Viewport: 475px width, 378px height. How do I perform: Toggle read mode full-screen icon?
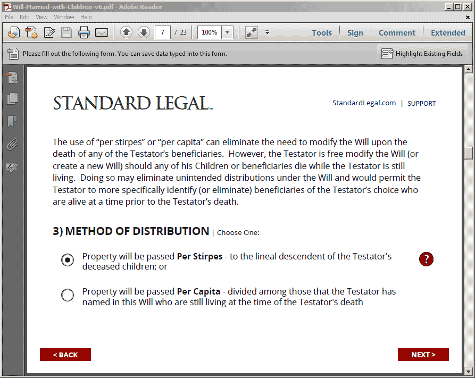252,32
